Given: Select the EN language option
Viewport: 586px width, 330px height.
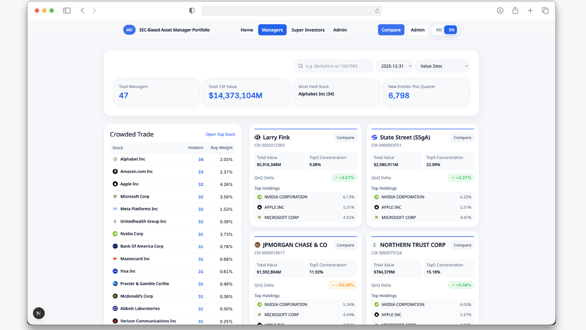Looking at the screenshot, I should (x=451, y=30).
